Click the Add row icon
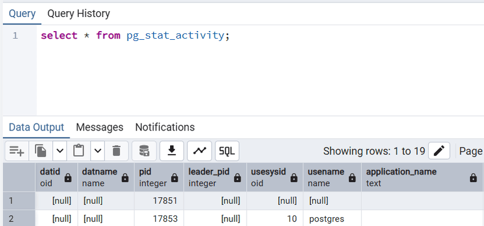Screen dimensions: 484x226 [x=17, y=151]
